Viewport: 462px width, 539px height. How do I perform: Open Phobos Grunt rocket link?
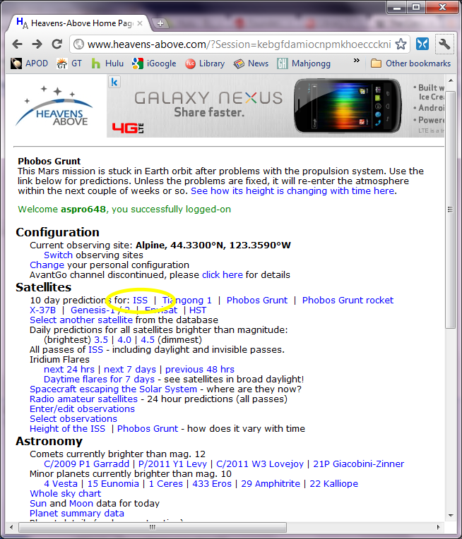point(348,301)
